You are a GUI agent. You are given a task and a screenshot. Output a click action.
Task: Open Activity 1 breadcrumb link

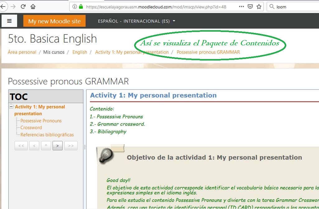[132, 52]
